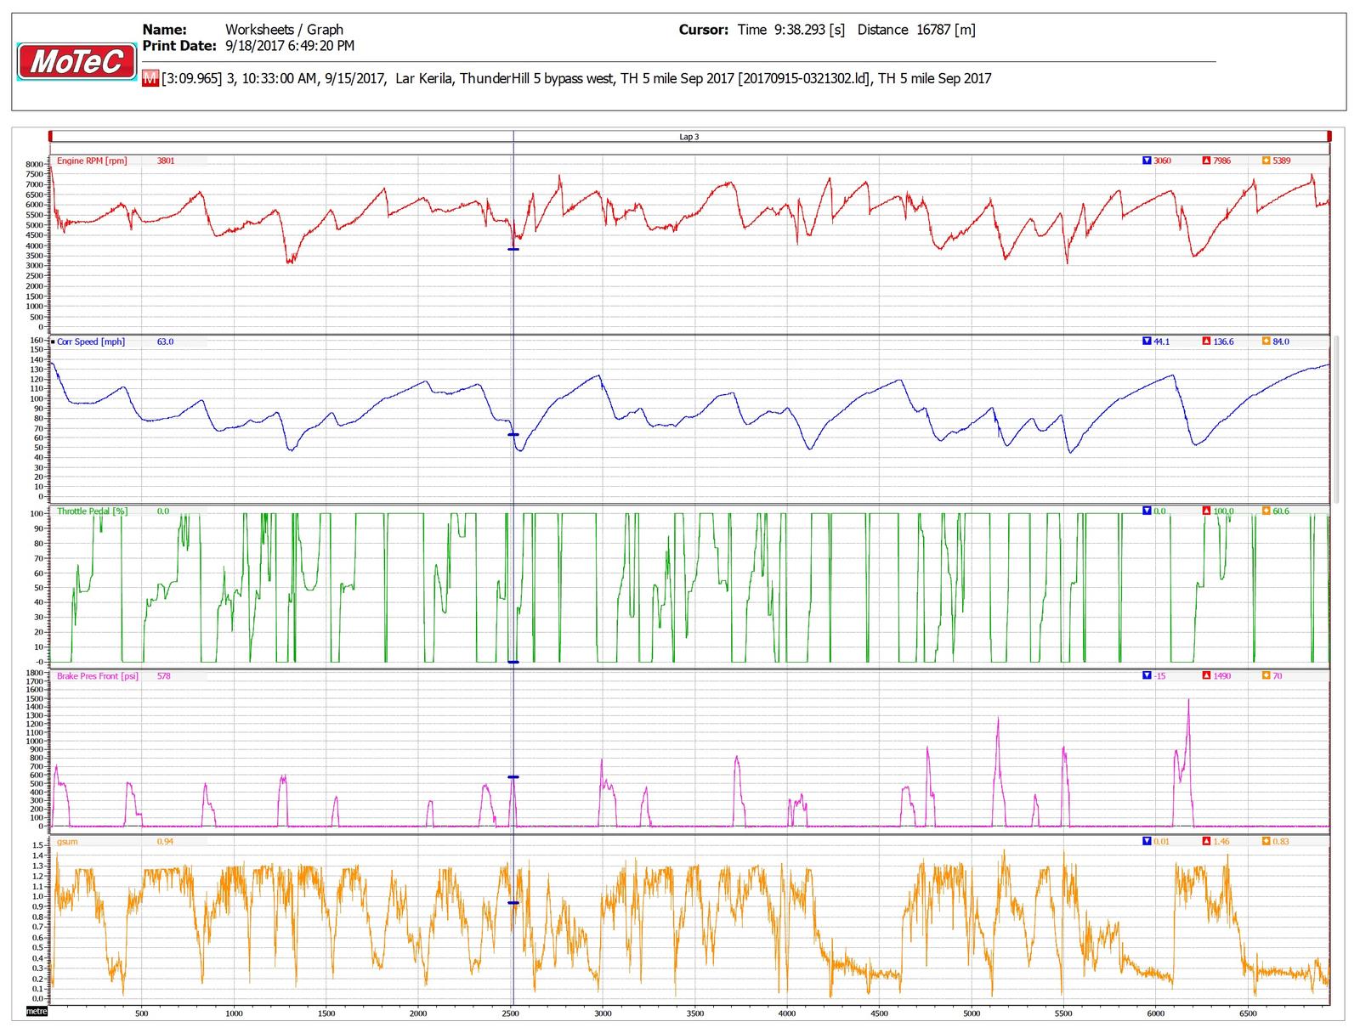Click the cursor marker on the Corr Speed trace
This screenshot has height=1033, width=1360.
coord(513,435)
